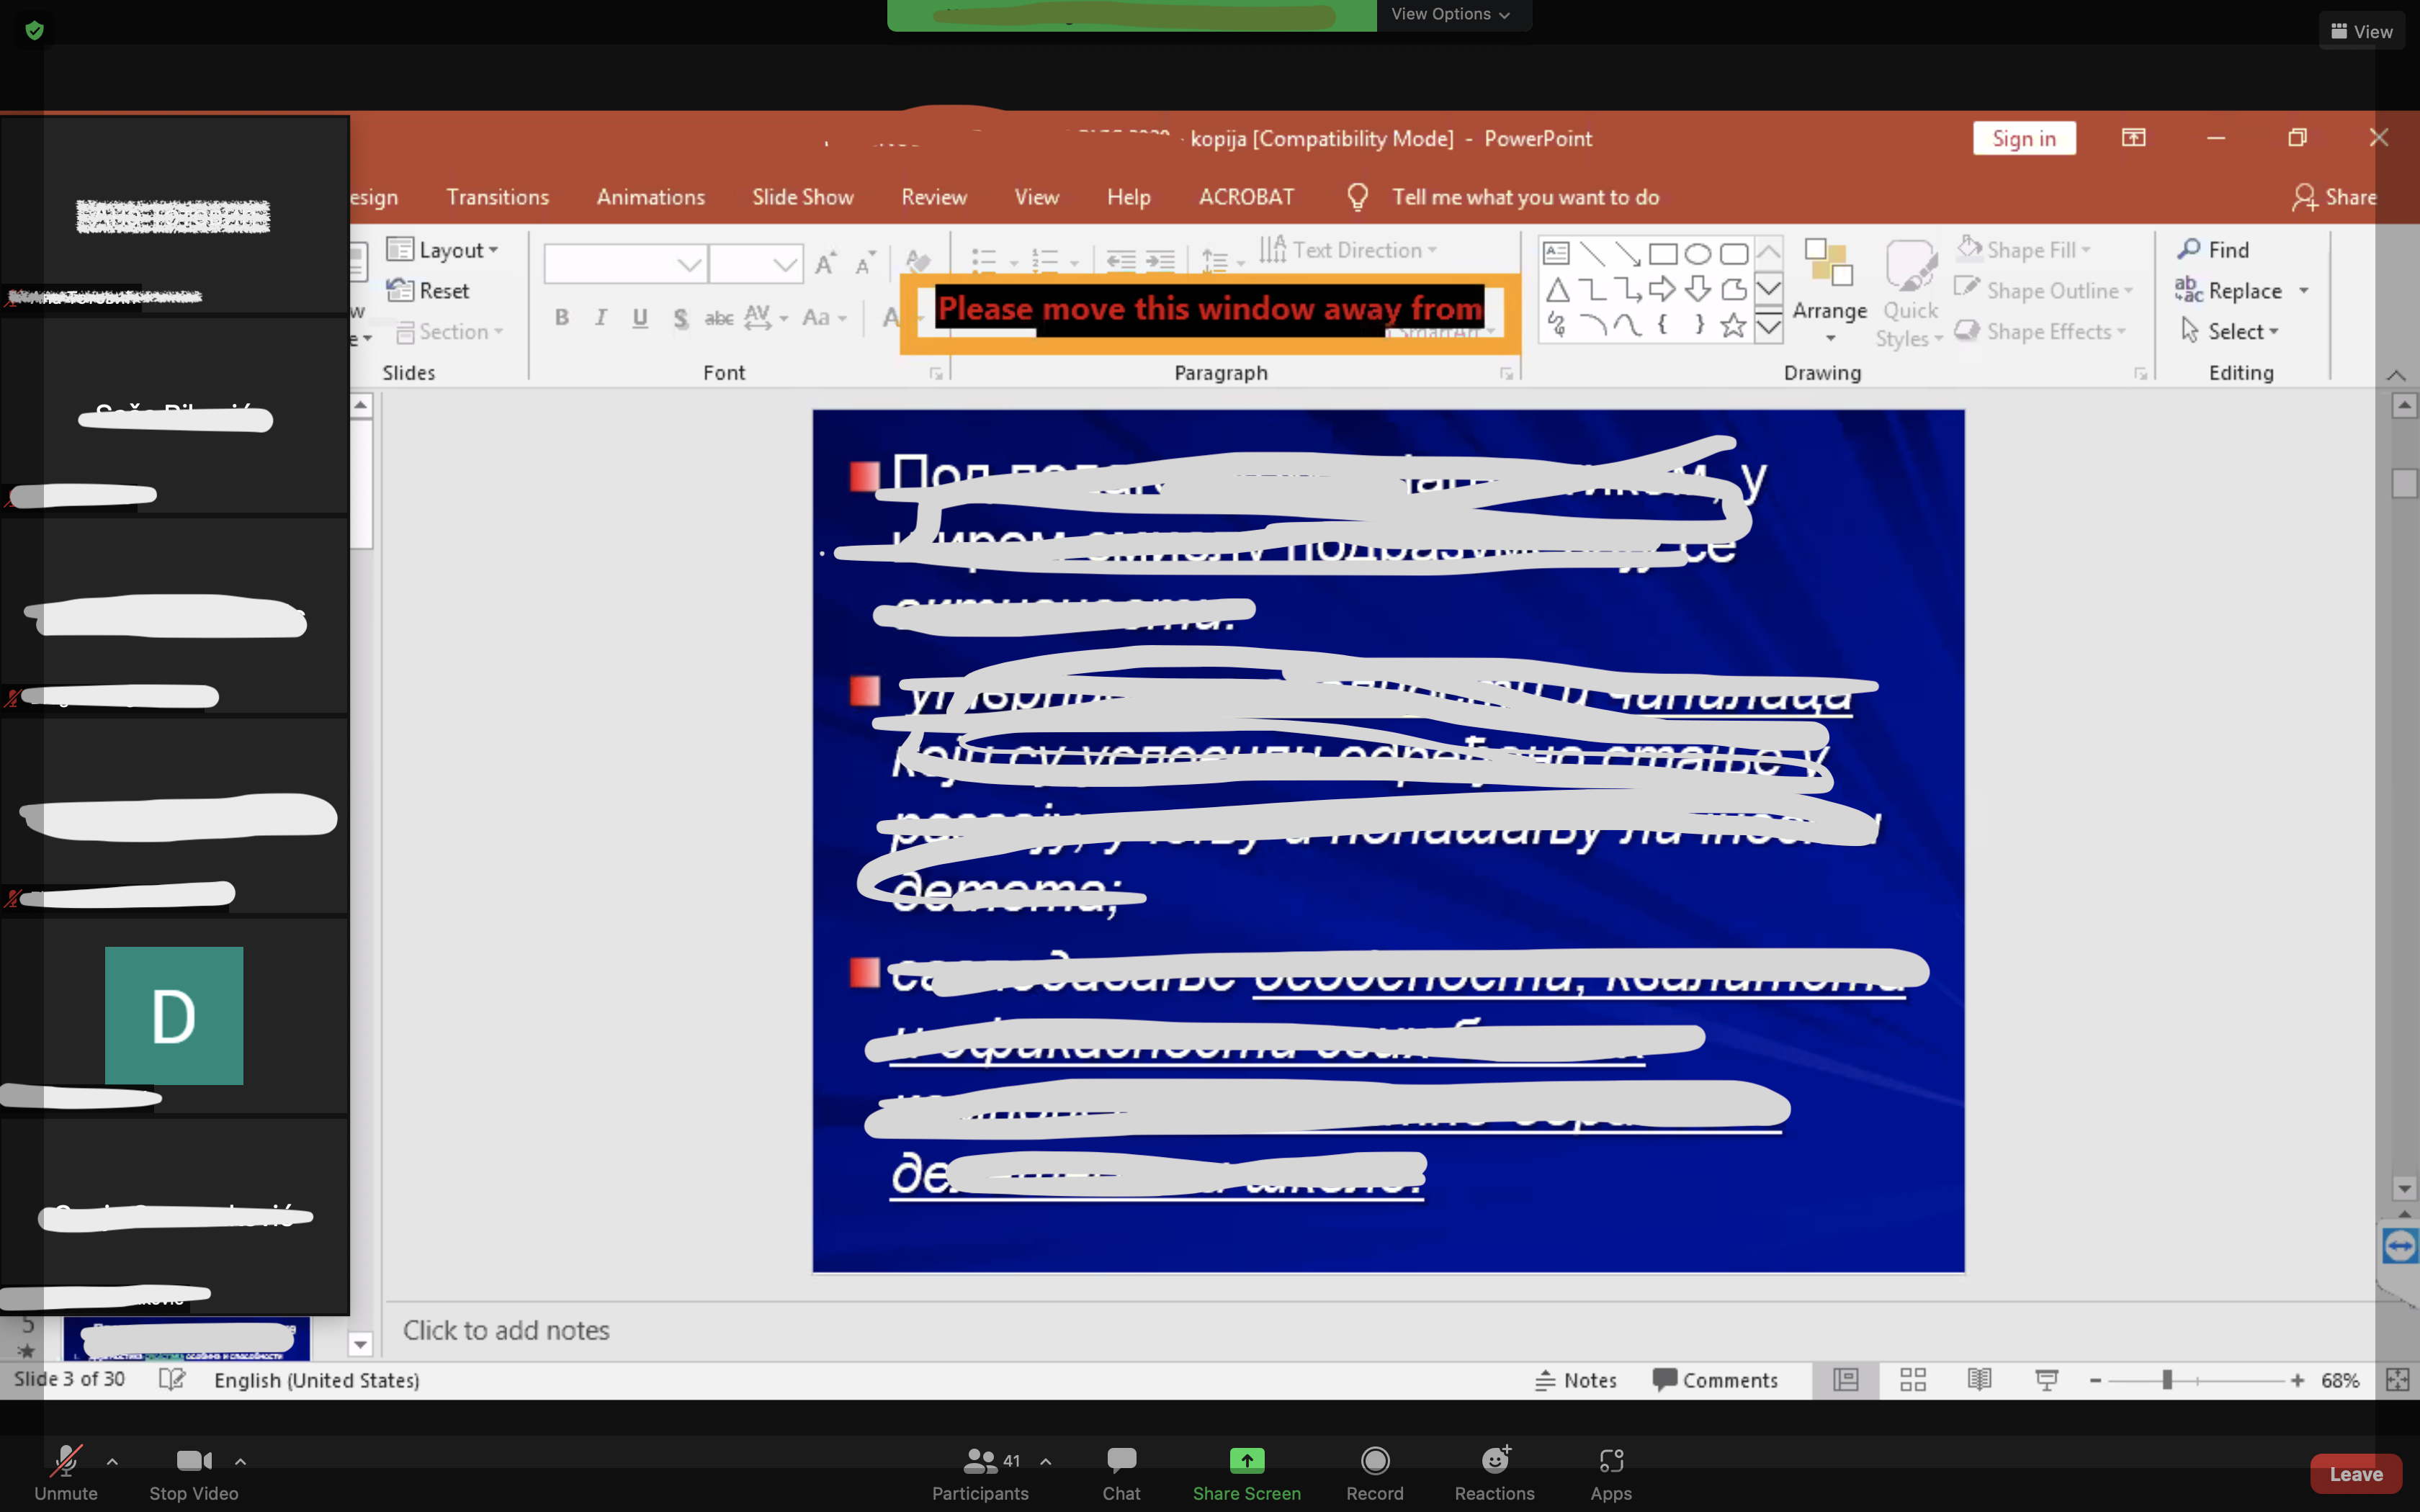Start recording with Record button
The image size is (2420, 1512).
click(x=1375, y=1472)
